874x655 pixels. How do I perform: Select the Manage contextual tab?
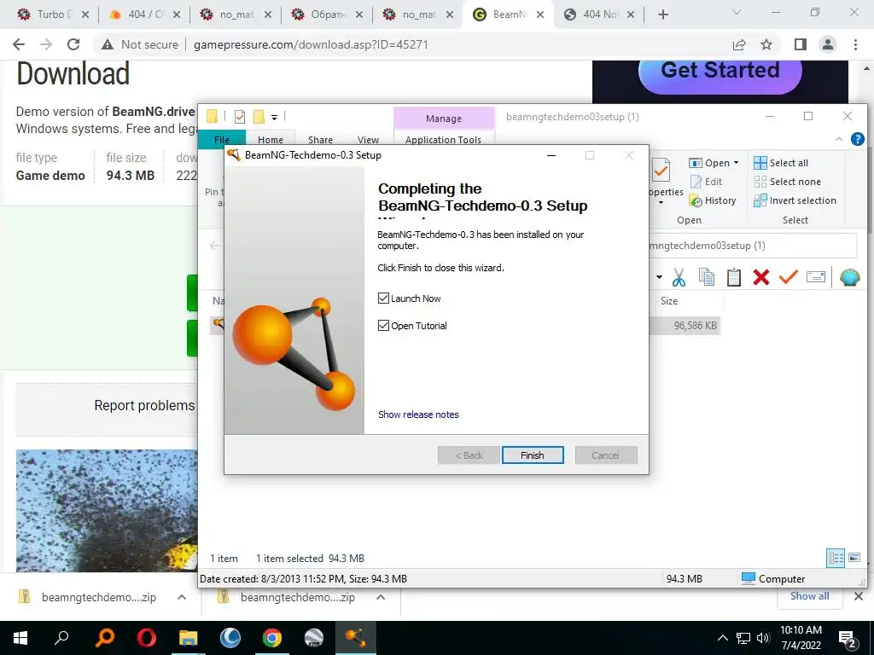pyautogui.click(x=444, y=119)
